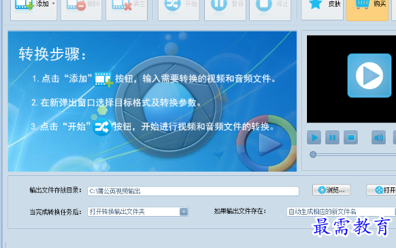Open the 如果输出文件存在 combo box
The height and width of the screenshot is (248, 396).
pyautogui.click(x=341, y=212)
